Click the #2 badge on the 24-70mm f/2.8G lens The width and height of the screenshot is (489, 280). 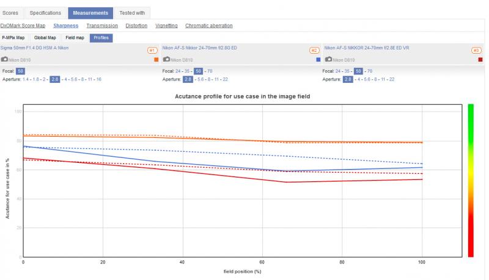coord(314,50)
